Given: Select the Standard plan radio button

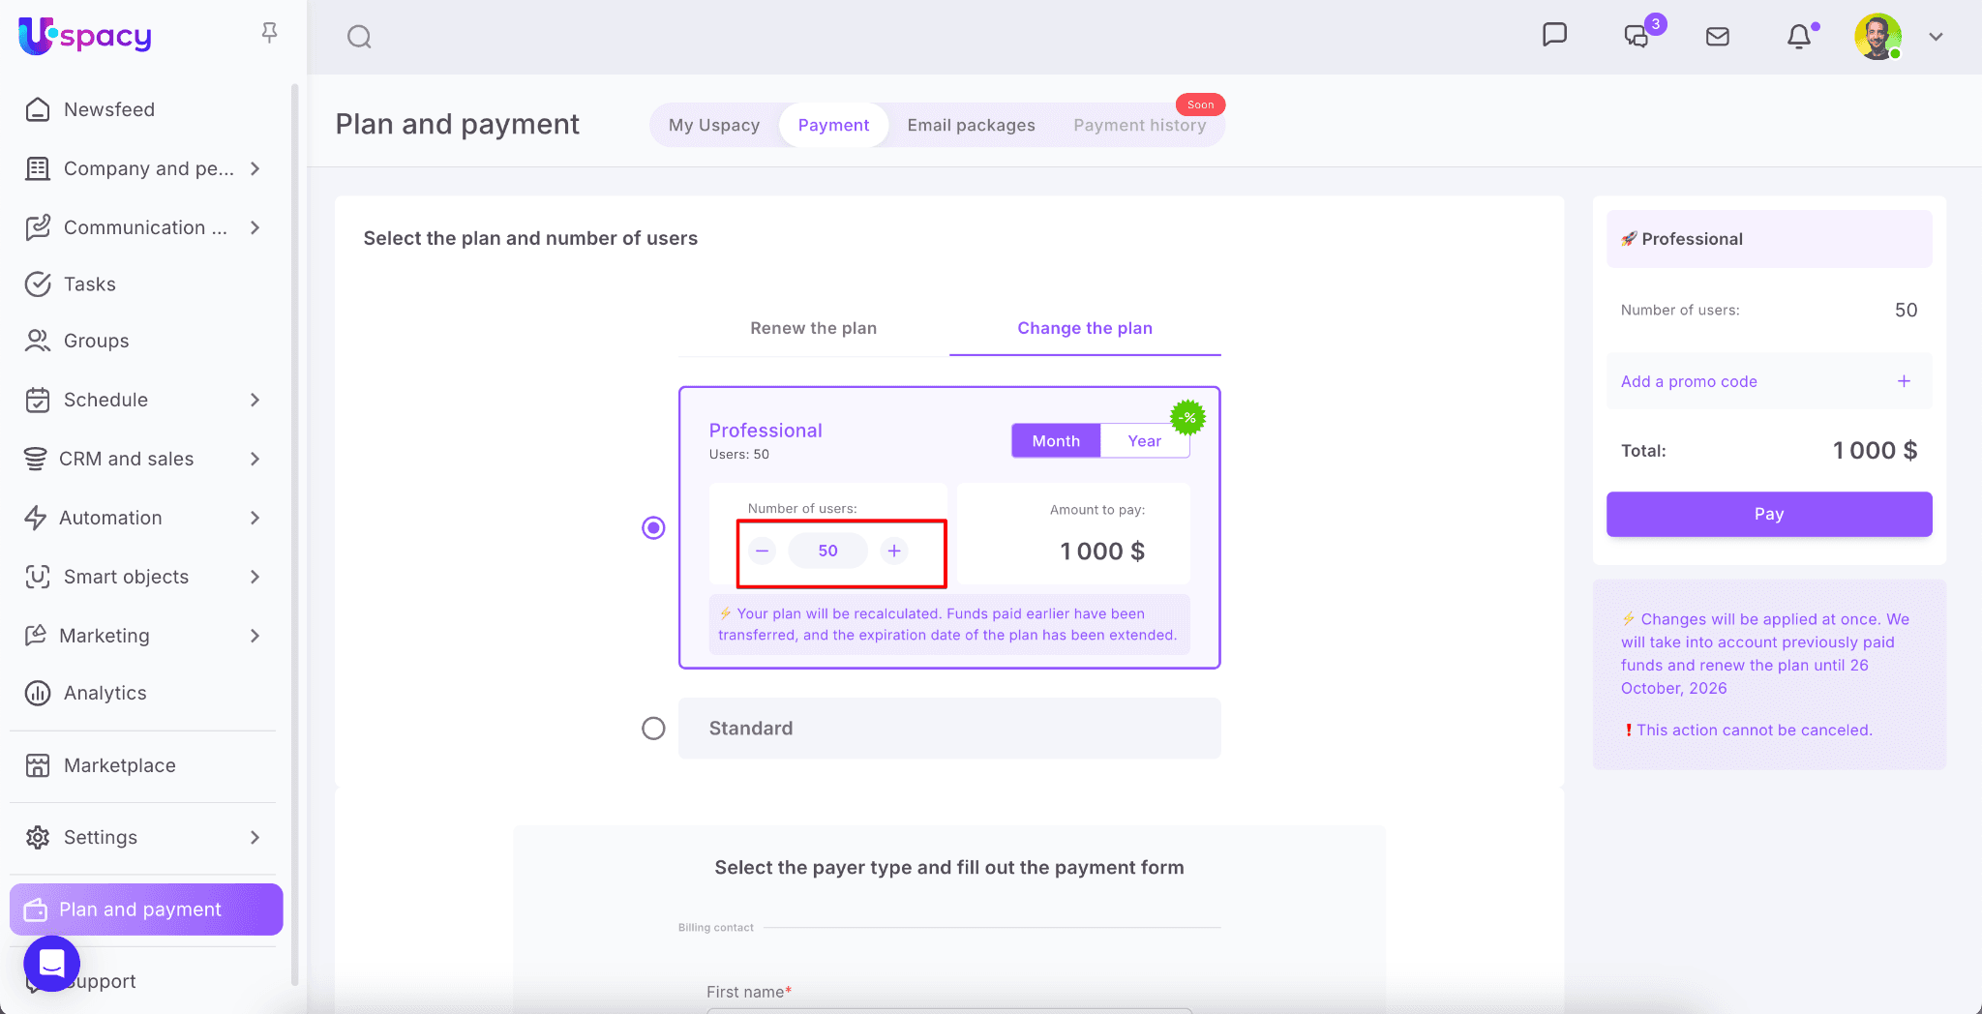Looking at the screenshot, I should 653,729.
